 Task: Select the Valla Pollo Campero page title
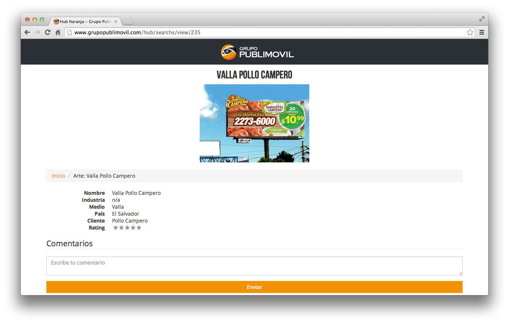tap(254, 75)
